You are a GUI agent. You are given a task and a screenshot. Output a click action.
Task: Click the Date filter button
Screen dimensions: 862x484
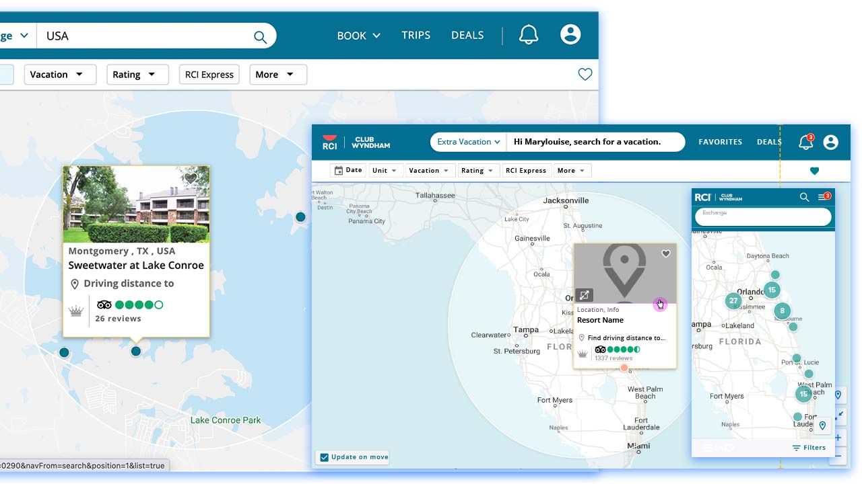point(348,171)
